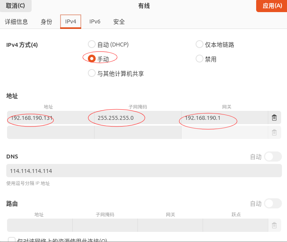287x242 pixels.
Task: Click gateway field 192.168.190.1
Action: (225, 117)
